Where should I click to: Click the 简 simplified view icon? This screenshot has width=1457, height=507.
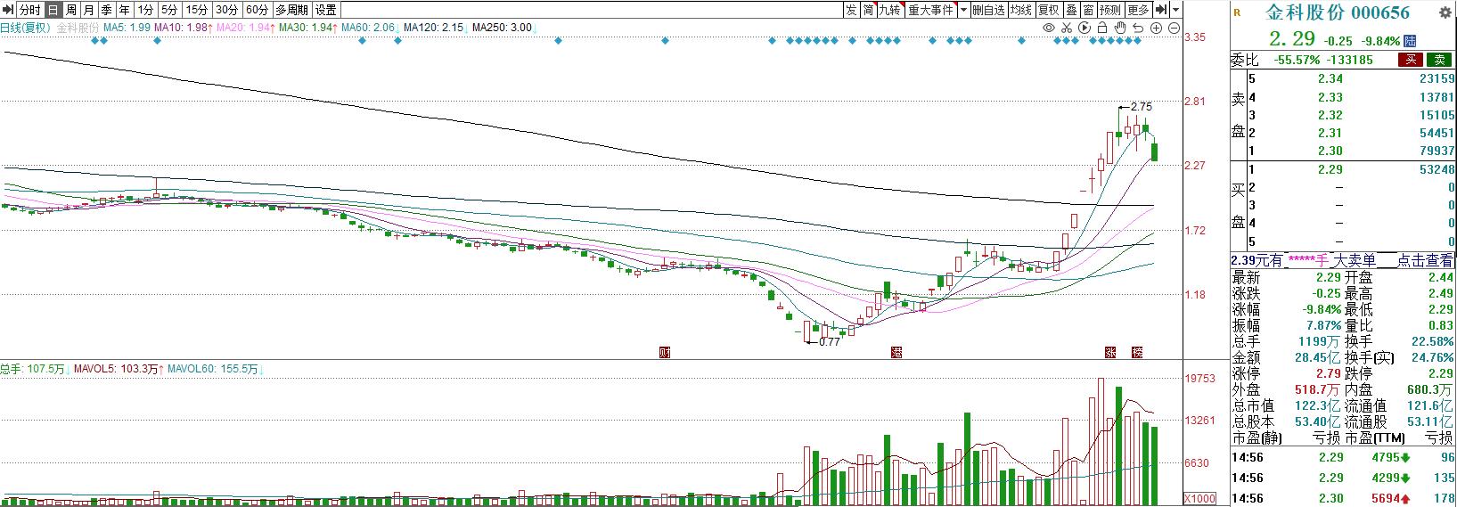[x=868, y=10]
